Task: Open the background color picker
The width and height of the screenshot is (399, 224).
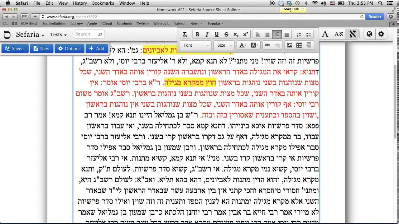Action: pos(254,45)
